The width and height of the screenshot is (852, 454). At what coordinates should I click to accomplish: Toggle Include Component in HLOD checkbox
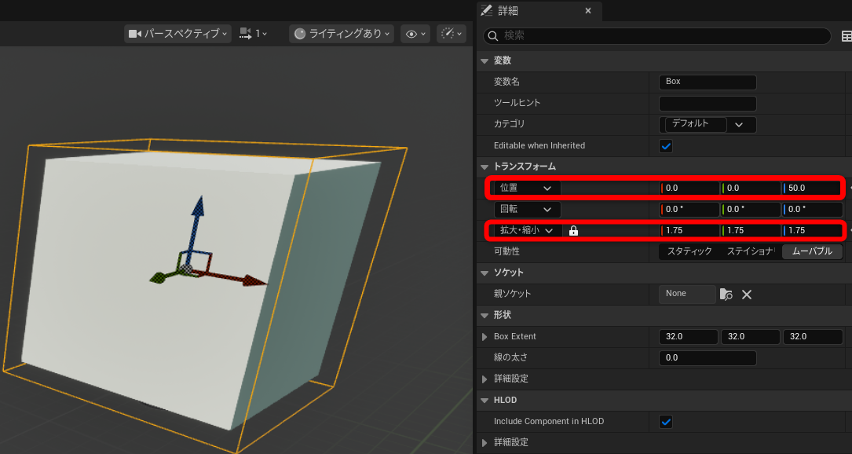coord(666,422)
